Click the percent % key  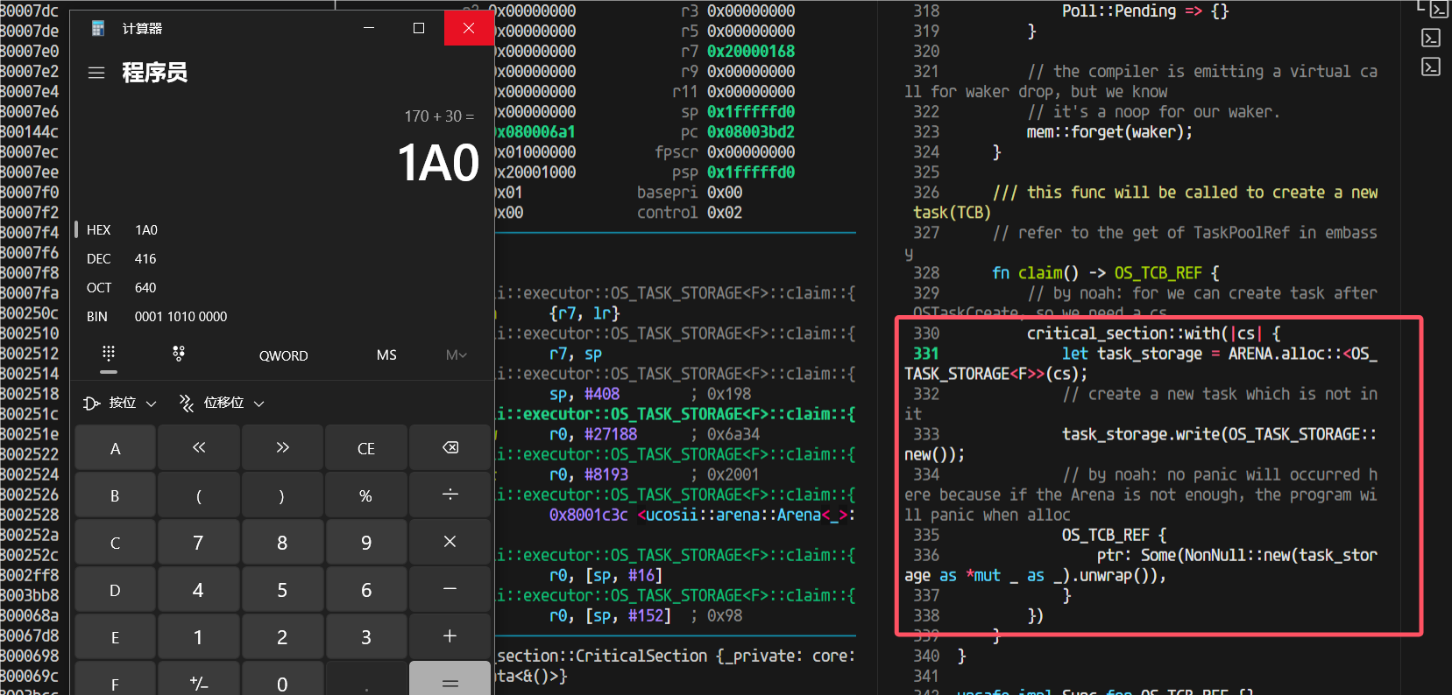[x=366, y=495]
